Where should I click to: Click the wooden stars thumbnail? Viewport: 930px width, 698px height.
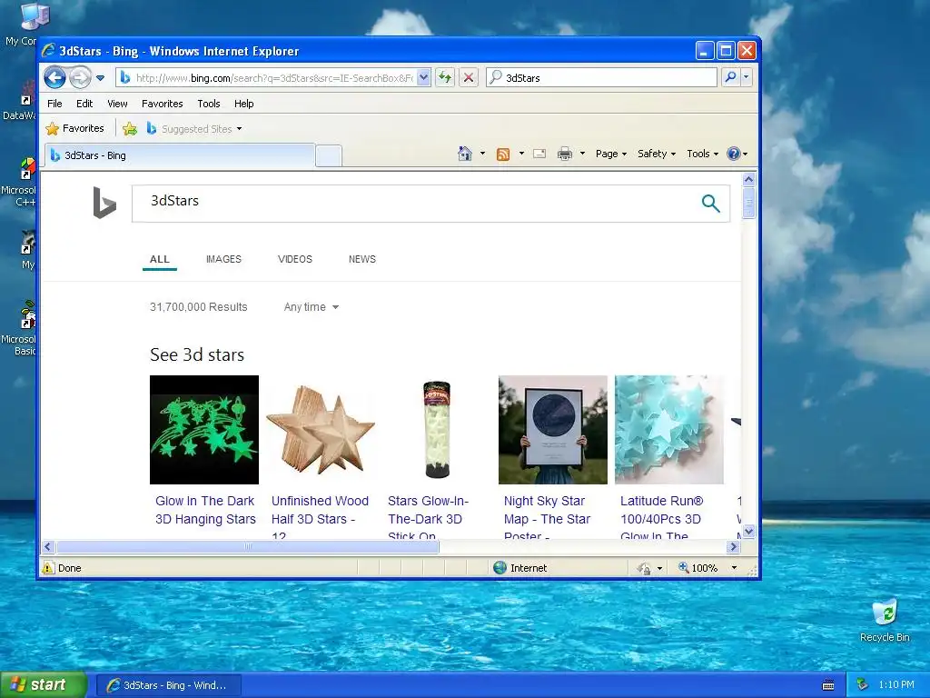tap(321, 430)
